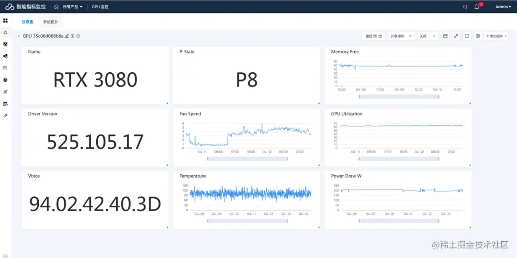Click the P-State panel resize corner handle
The width and height of the screenshot is (517, 258).
click(318, 103)
